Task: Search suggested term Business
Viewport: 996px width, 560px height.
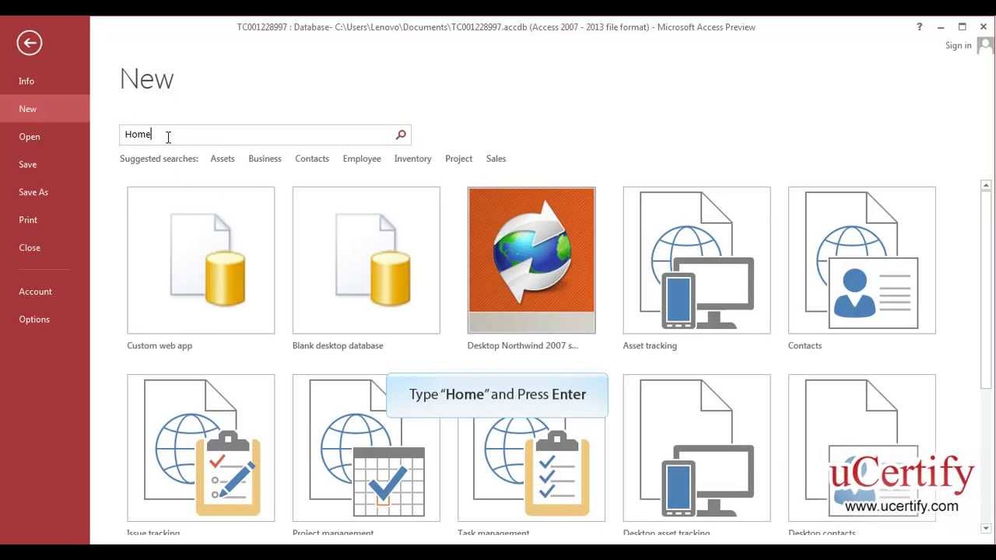Action: click(x=265, y=159)
